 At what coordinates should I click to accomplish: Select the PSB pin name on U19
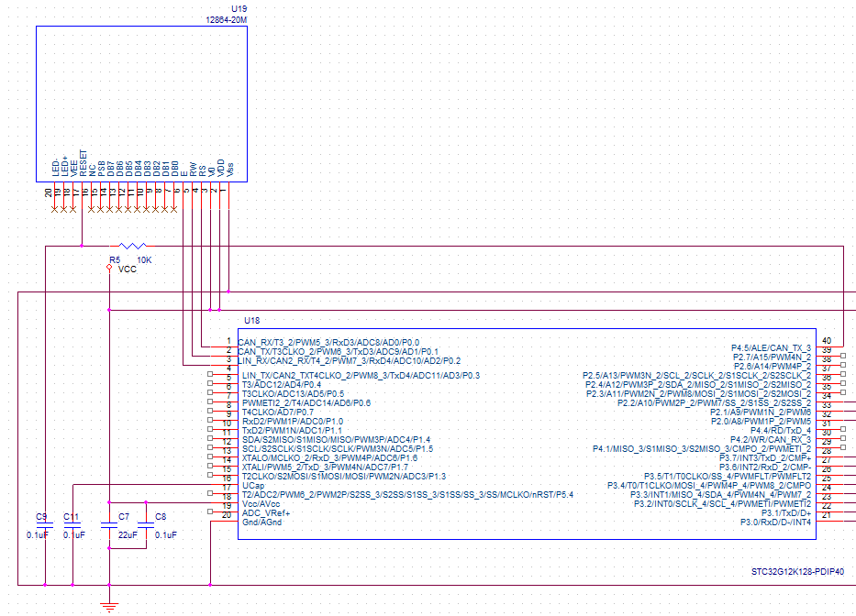click(x=102, y=168)
